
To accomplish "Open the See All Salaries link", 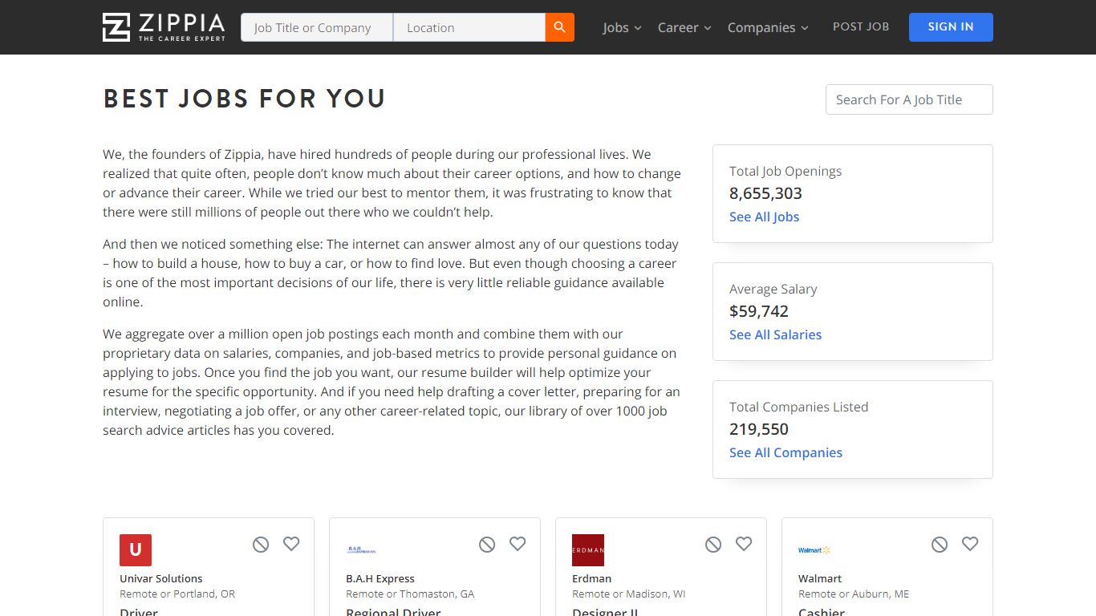I will click(775, 334).
